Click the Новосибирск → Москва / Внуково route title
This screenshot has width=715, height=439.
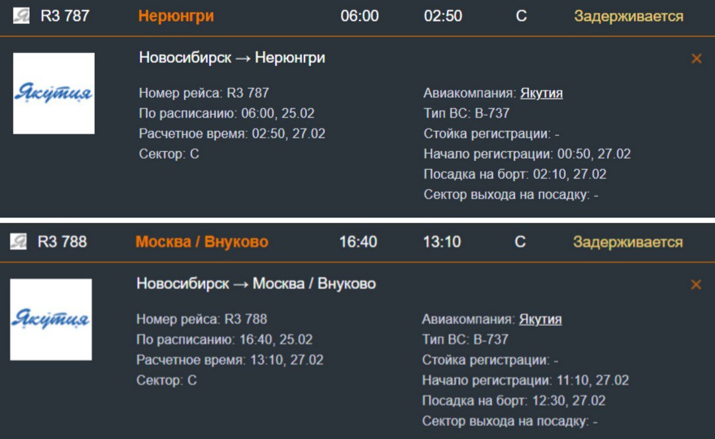point(256,284)
